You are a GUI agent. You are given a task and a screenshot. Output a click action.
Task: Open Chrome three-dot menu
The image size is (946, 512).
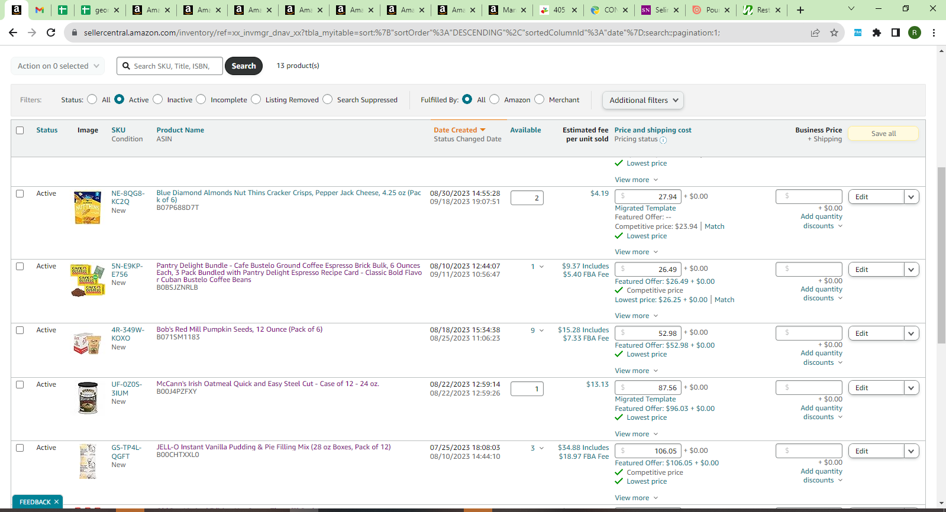pyautogui.click(x=934, y=33)
